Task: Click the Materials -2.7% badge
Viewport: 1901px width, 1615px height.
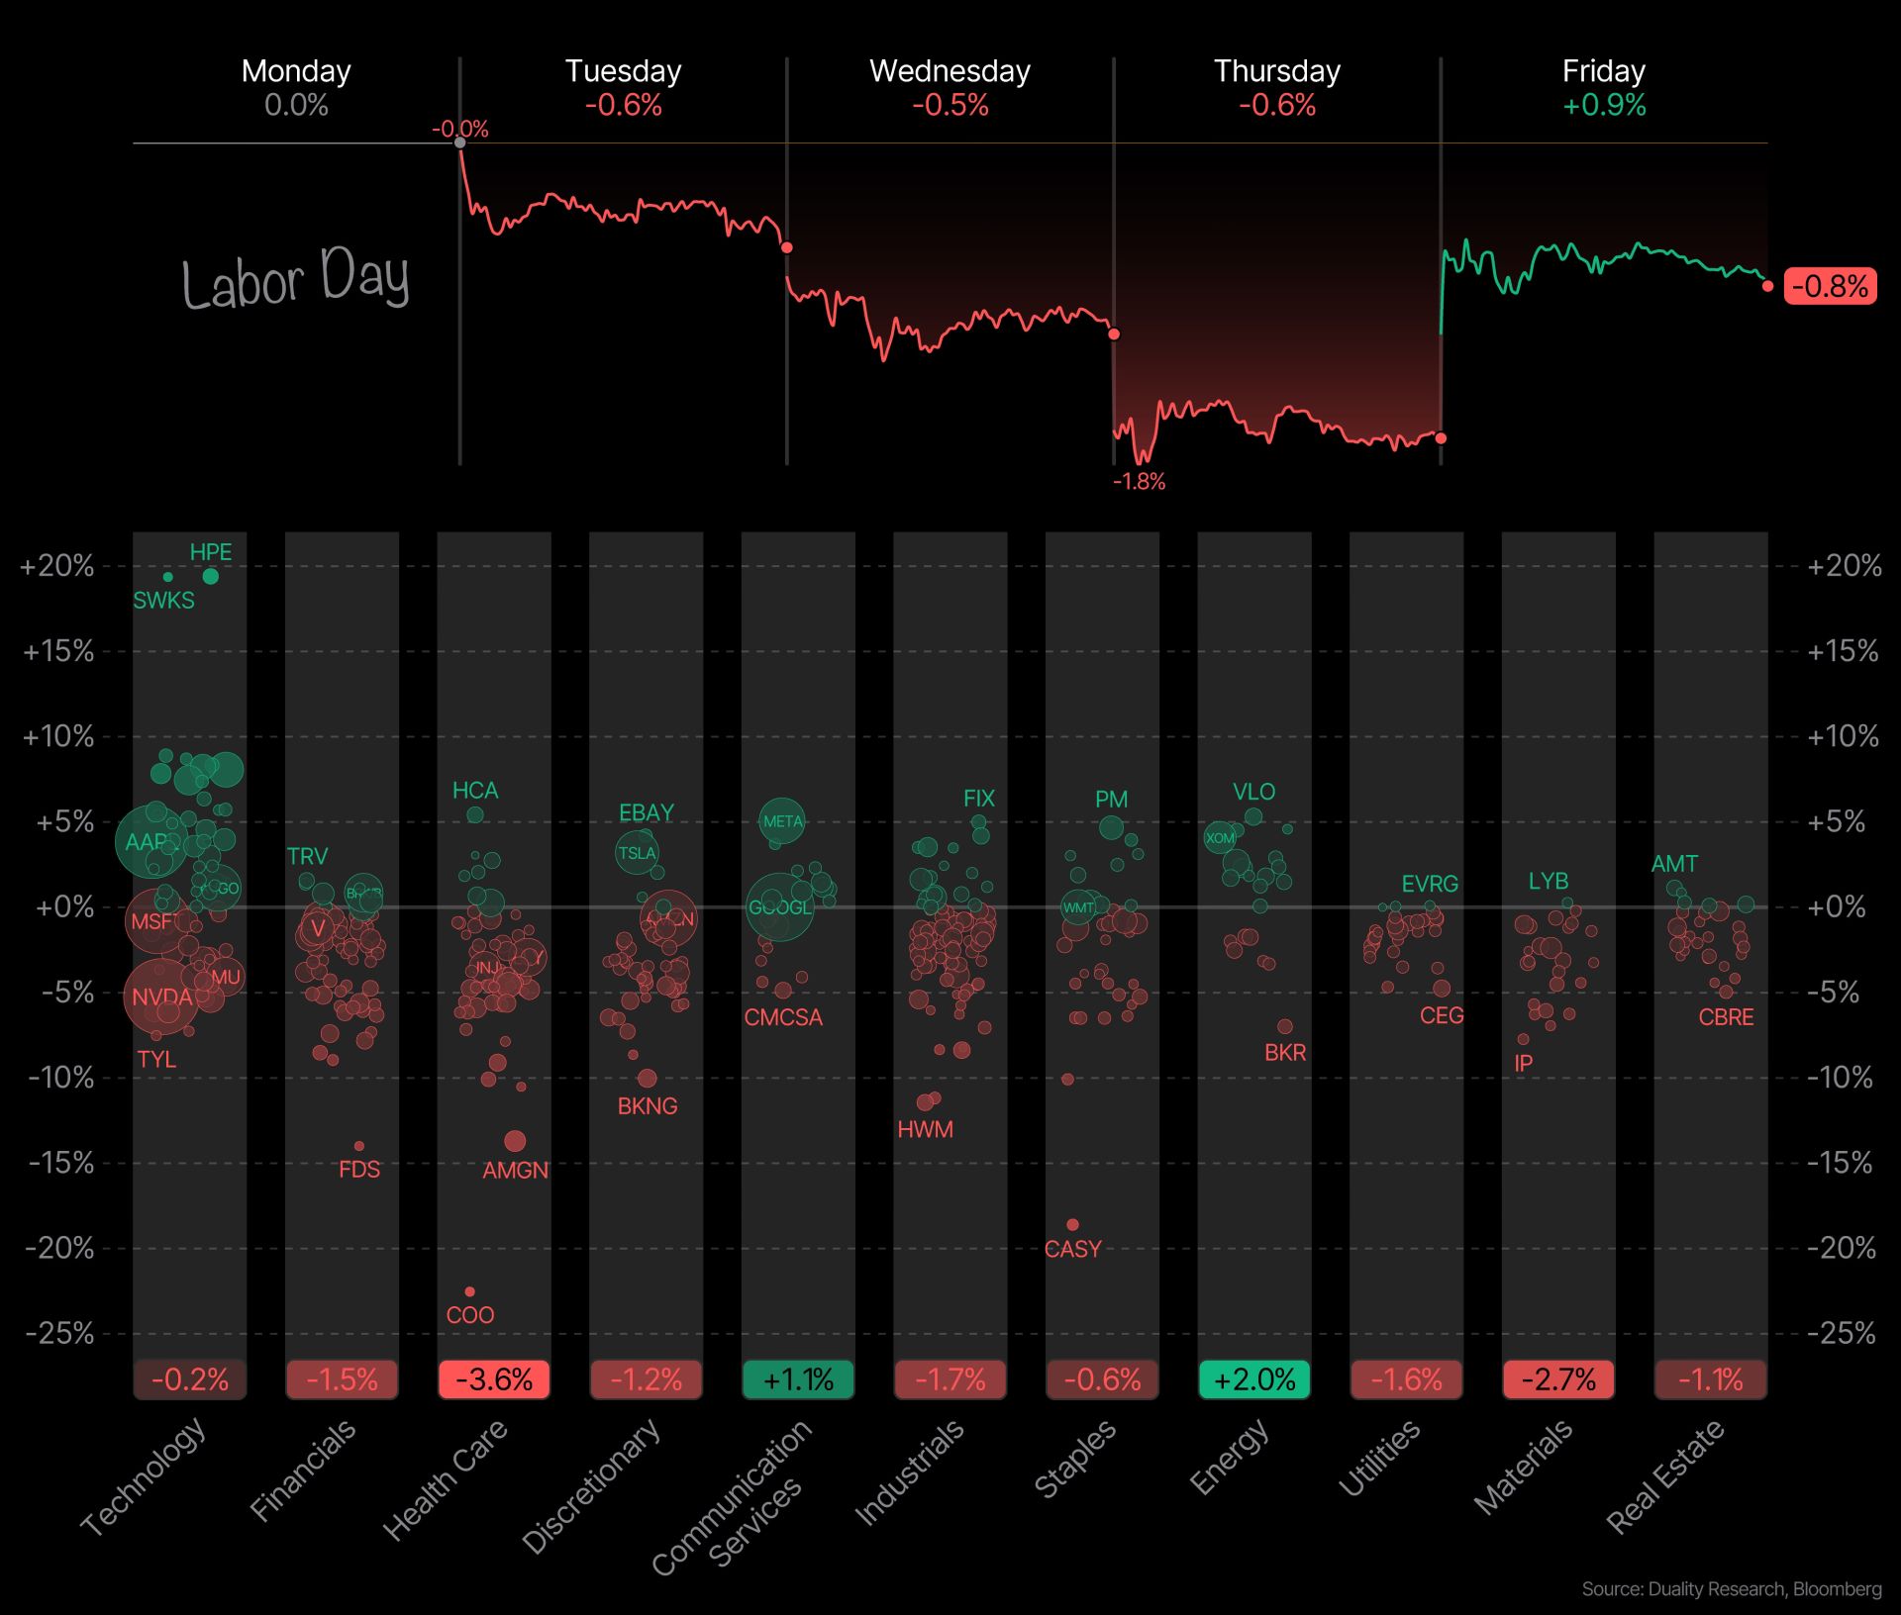Action: point(1558,1379)
